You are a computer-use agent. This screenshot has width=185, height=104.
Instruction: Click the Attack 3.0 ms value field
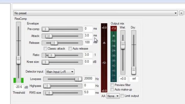click(x=88, y=36)
